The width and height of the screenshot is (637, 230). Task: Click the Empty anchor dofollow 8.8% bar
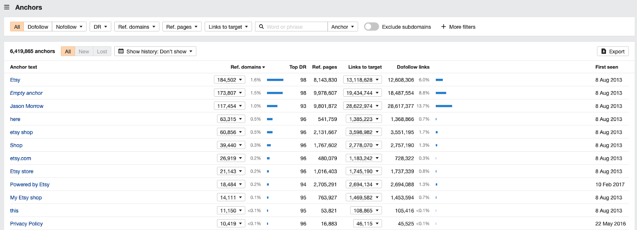coord(441,93)
